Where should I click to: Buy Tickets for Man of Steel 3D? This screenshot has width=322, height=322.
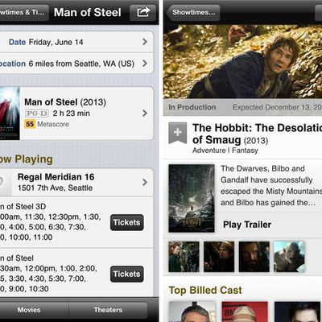127,222
